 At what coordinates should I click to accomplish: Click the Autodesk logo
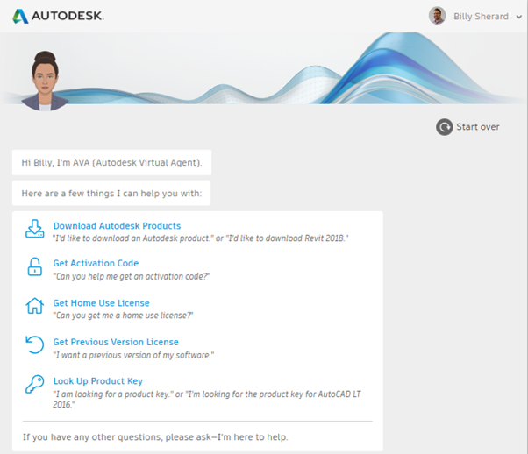pos(58,16)
